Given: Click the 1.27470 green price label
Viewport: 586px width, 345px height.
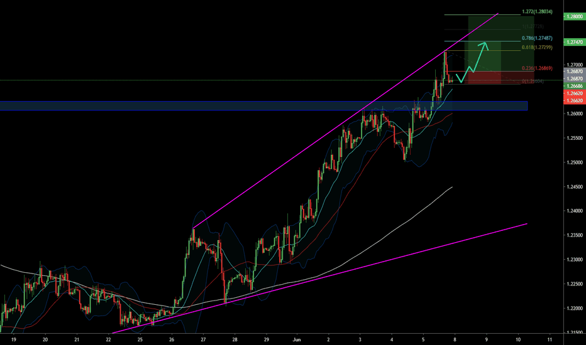Looking at the screenshot, I should coord(575,42).
